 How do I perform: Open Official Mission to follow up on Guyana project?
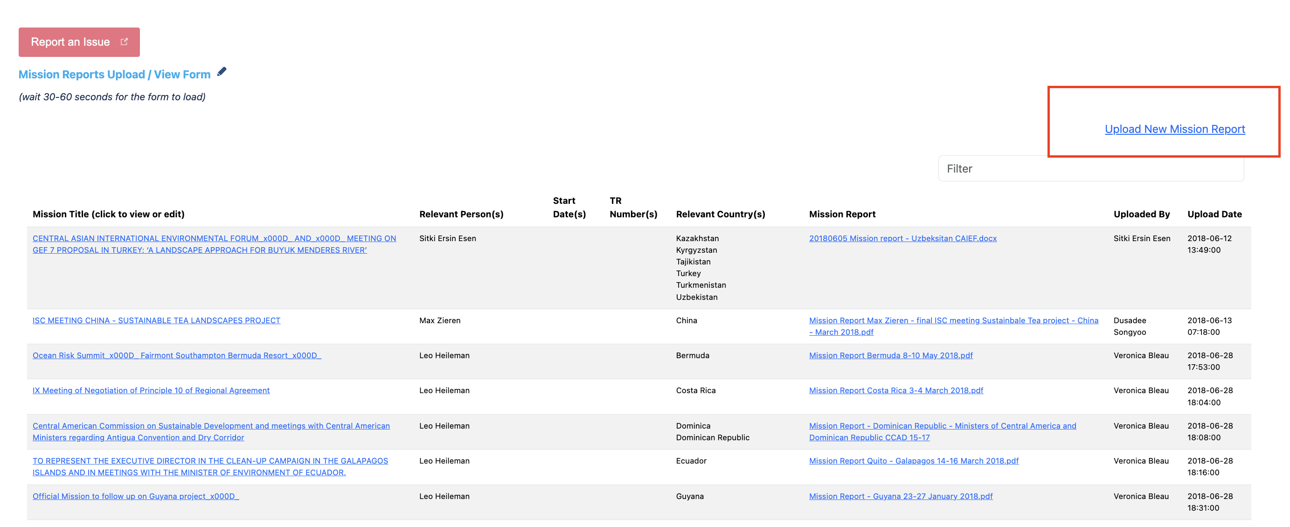(x=136, y=496)
